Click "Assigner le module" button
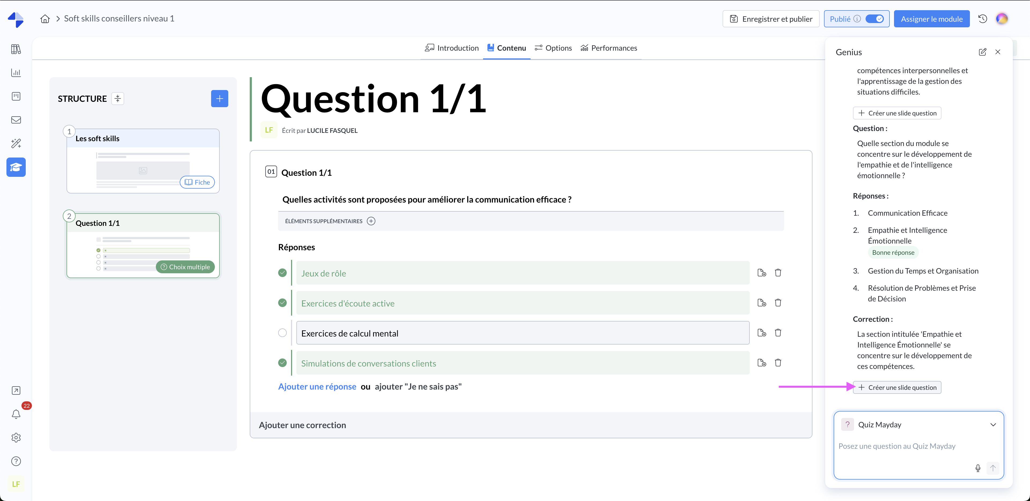The width and height of the screenshot is (1030, 501). click(x=931, y=19)
